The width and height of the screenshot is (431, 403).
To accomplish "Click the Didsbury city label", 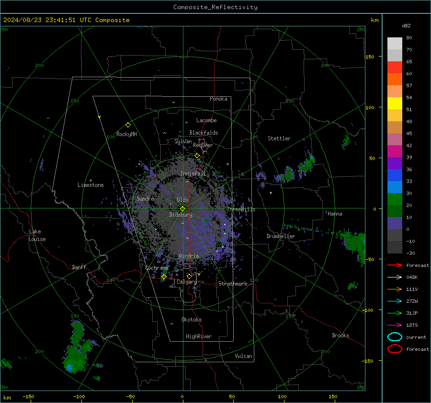I will [181, 215].
